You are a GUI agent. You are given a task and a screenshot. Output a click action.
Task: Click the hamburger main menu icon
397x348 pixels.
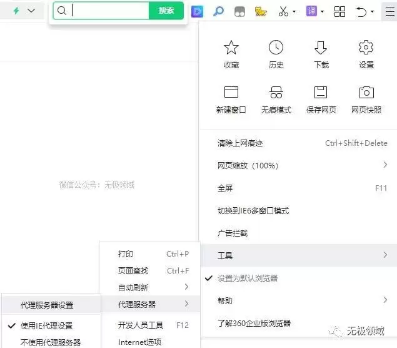click(389, 11)
